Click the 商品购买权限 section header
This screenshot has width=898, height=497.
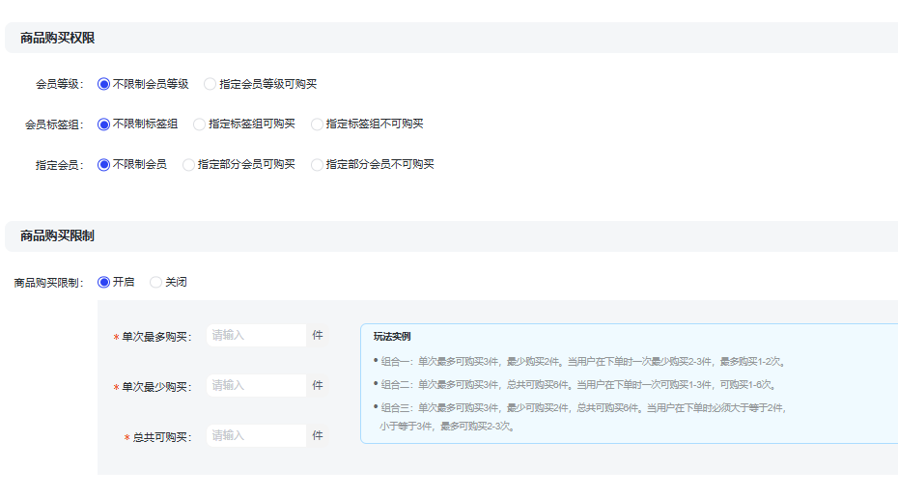click(58, 38)
